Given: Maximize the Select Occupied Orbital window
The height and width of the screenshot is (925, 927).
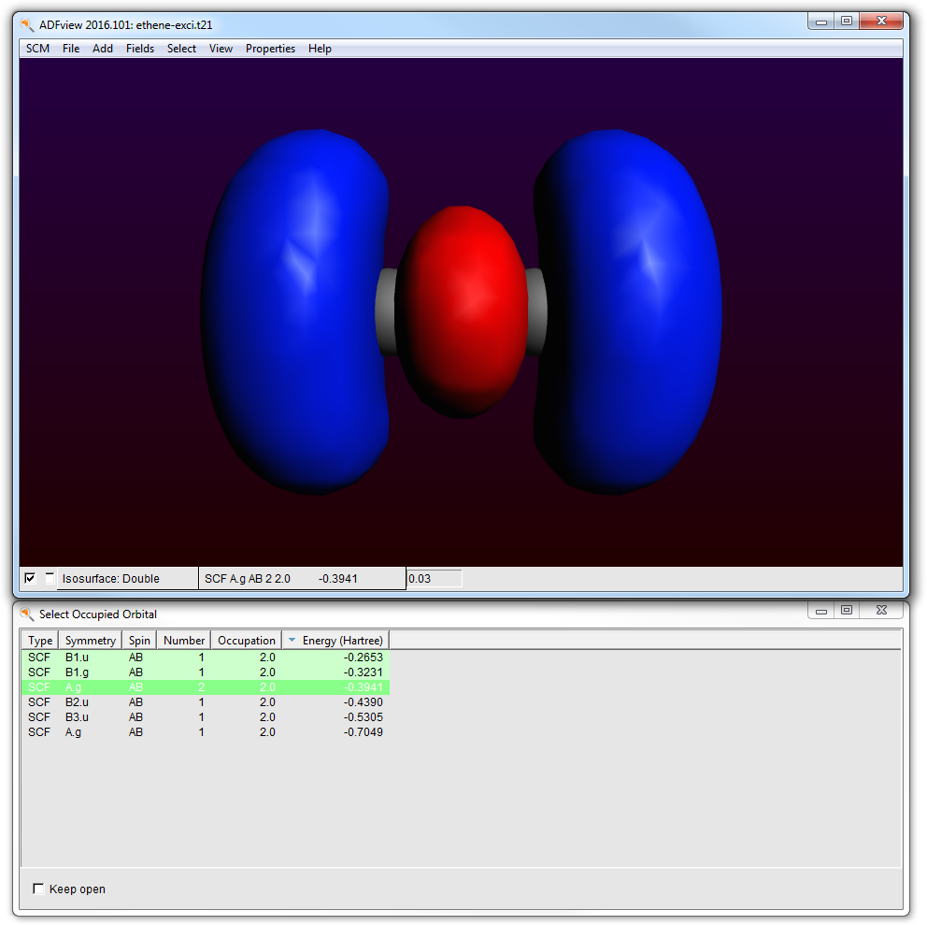Looking at the screenshot, I should [x=846, y=610].
